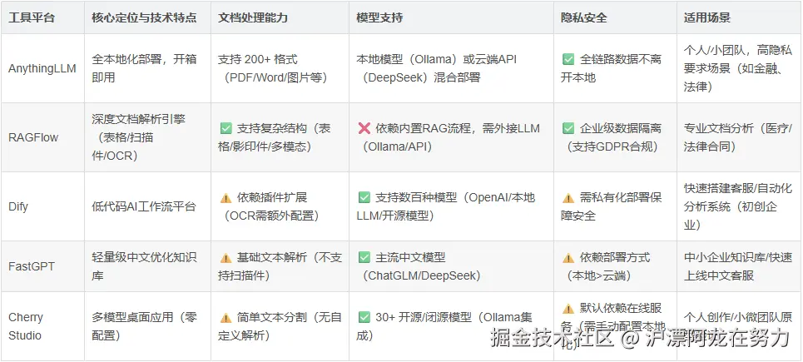Image resolution: width=803 pixels, height=362 pixels.
Task: Click warning icon before 需私有化部署保障安全
Action: (568, 197)
